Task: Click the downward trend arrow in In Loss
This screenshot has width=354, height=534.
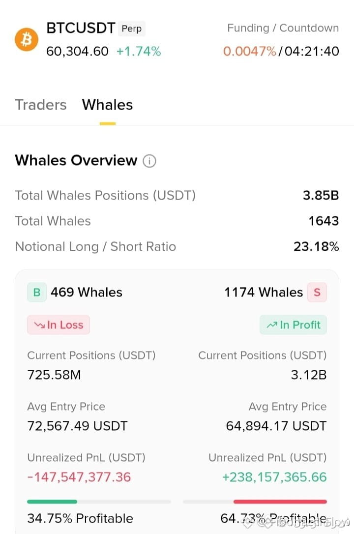Action: pyautogui.click(x=39, y=325)
